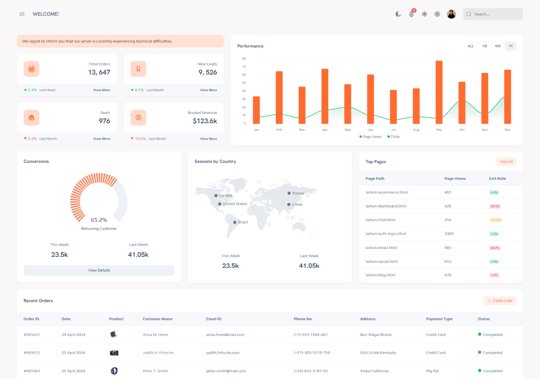Viewport: 540px width, 379px height.
Task: Click larkon/chat.html page path
Action: [381, 220]
